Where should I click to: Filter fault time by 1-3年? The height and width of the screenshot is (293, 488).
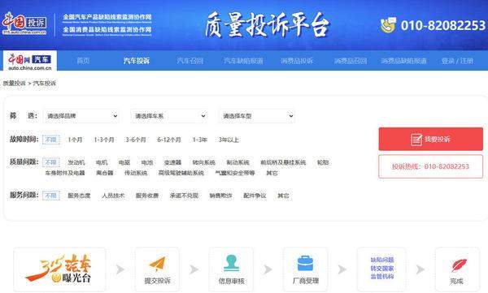[x=200, y=140]
